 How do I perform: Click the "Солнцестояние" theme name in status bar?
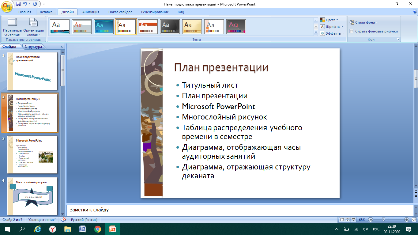(42, 220)
